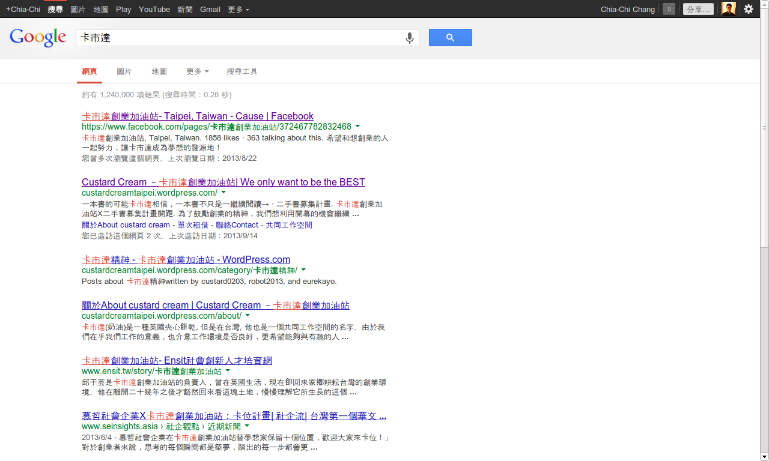The image size is (769, 461).
Task: Click the 上次瀏覽日期:2013/8/22 text
Action: pos(212,158)
